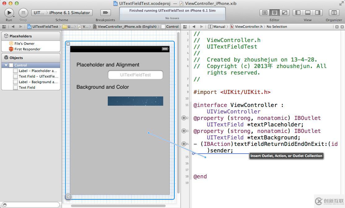Screen dimensions: 345x208
Task: Select File's Owner placeholder
Action: pos(24,44)
